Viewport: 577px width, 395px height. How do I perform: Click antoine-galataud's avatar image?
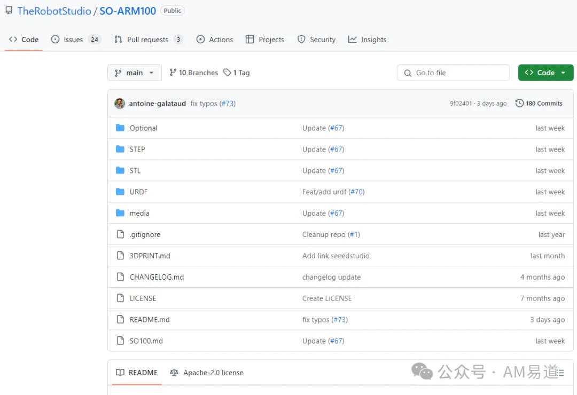[x=120, y=104]
